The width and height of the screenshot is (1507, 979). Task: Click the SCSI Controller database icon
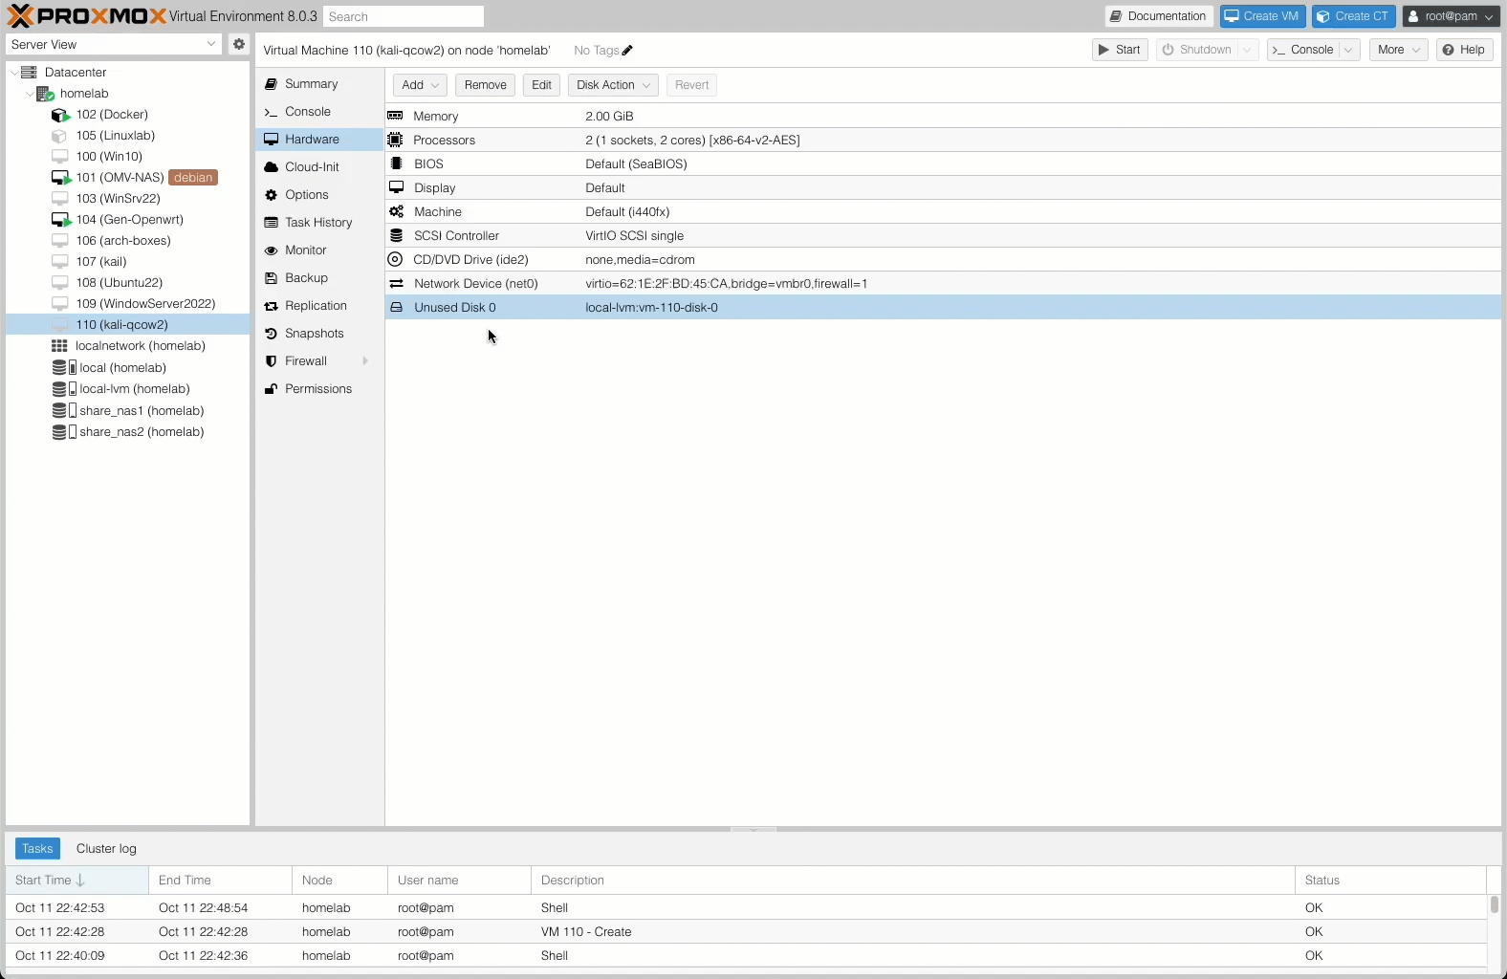396,235
